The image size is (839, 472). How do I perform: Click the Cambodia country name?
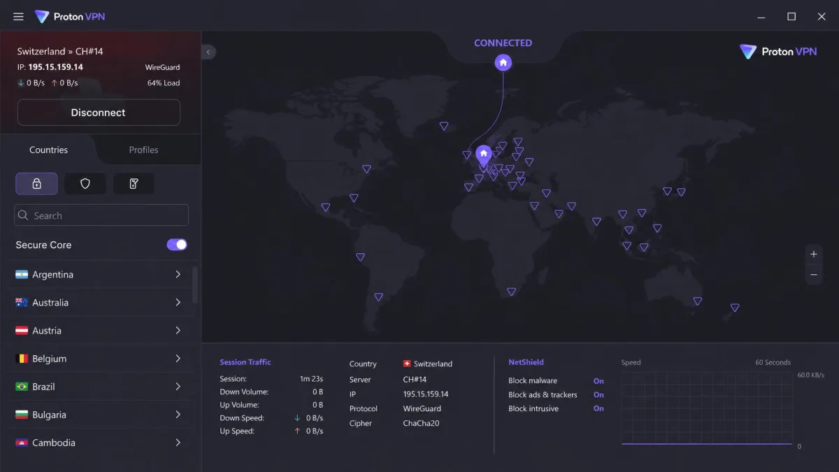coord(54,443)
